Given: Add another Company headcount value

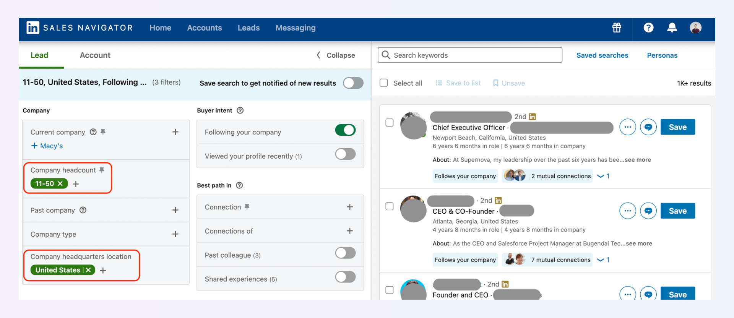Looking at the screenshot, I should point(76,184).
